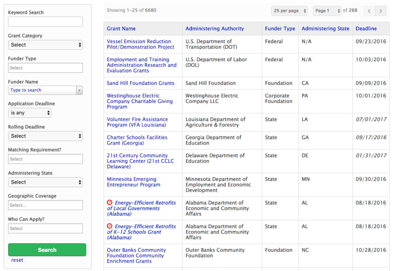The height and width of the screenshot is (271, 413).
Task: Click state cell 'DE'
Action: pyautogui.click(x=305, y=155)
